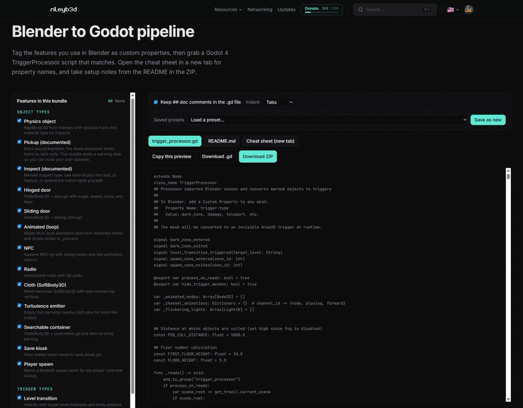Click the Download .gd button
This screenshot has width=523, height=408.
point(217,156)
